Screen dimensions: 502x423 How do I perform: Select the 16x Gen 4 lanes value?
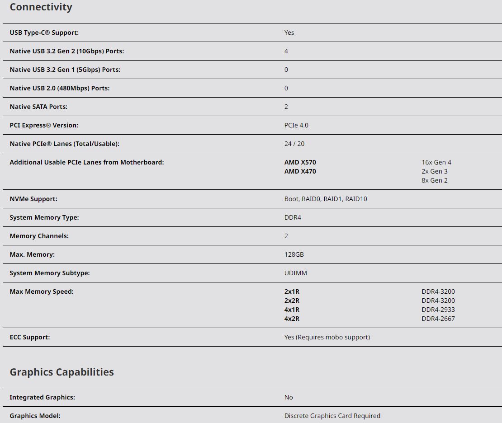pyautogui.click(x=436, y=162)
